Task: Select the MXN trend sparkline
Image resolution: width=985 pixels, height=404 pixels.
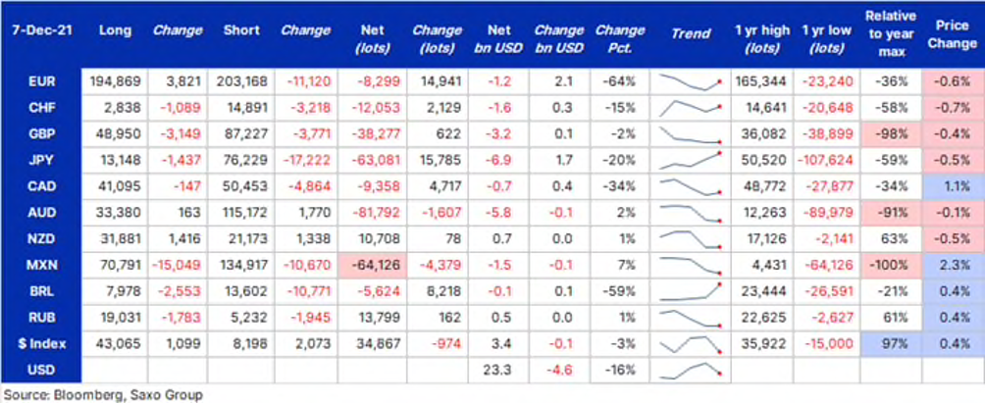Action: pyautogui.click(x=691, y=264)
